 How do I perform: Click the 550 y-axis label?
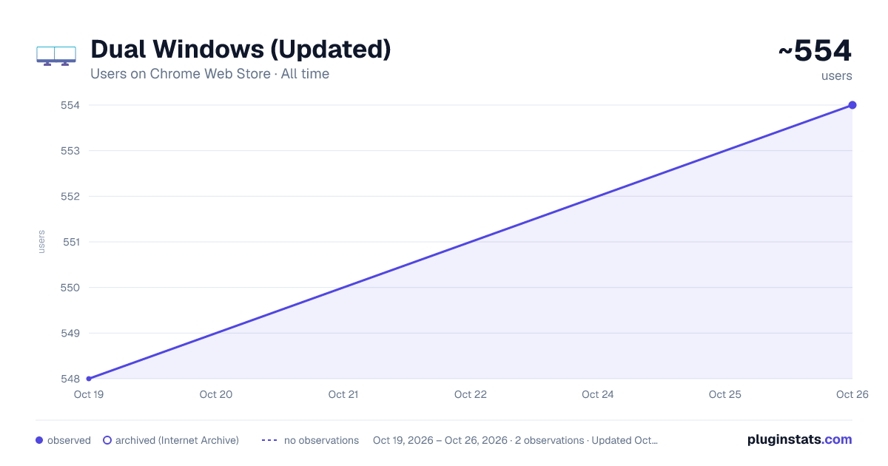coord(70,288)
